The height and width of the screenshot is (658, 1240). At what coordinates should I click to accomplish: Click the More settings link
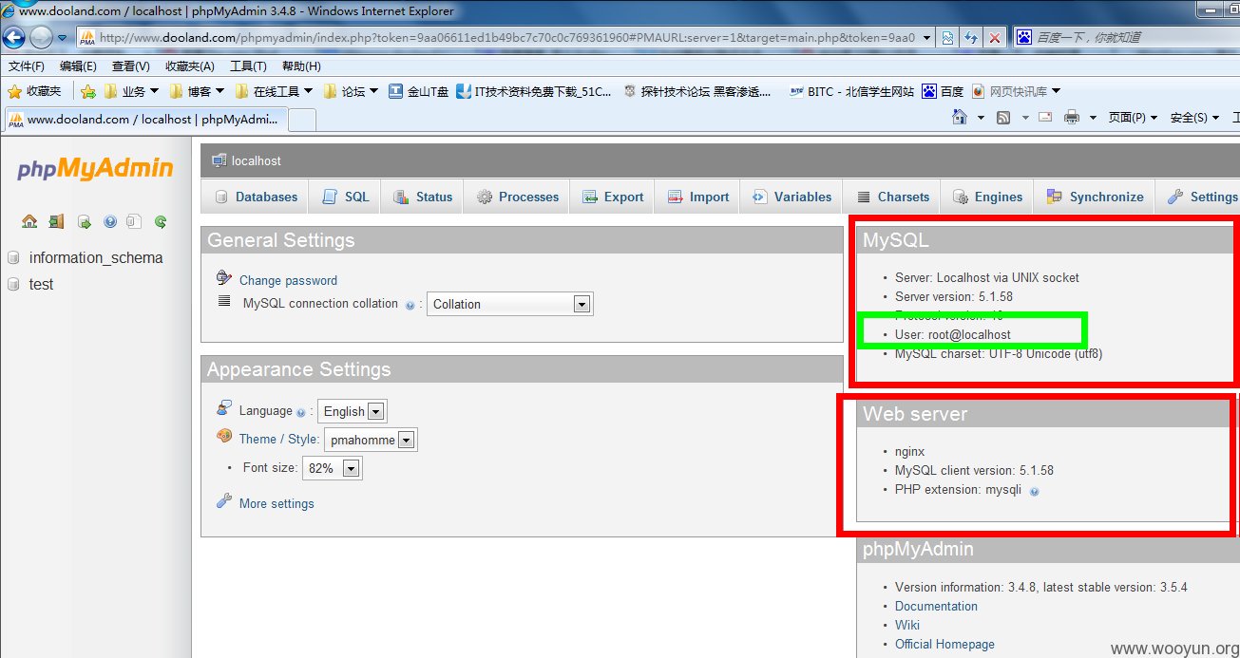click(277, 503)
